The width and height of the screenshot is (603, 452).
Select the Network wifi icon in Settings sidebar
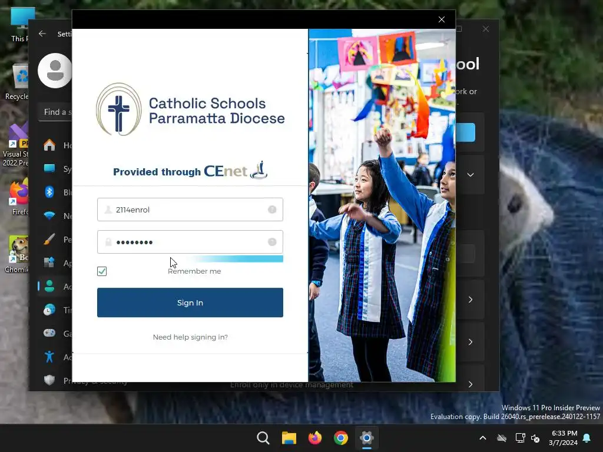click(x=49, y=215)
